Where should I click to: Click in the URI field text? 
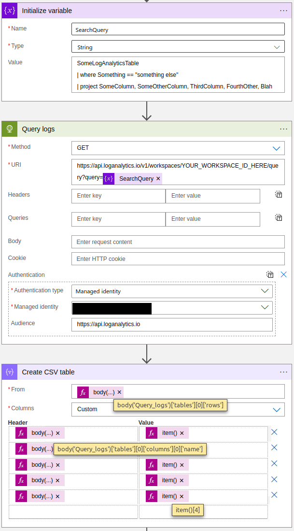[x=178, y=172]
